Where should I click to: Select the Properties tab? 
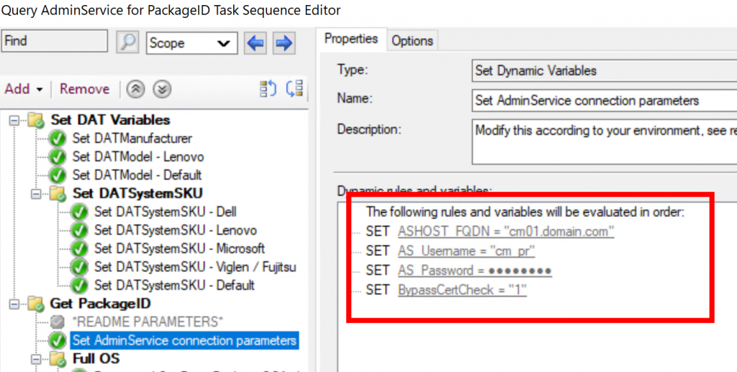coord(351,39)
